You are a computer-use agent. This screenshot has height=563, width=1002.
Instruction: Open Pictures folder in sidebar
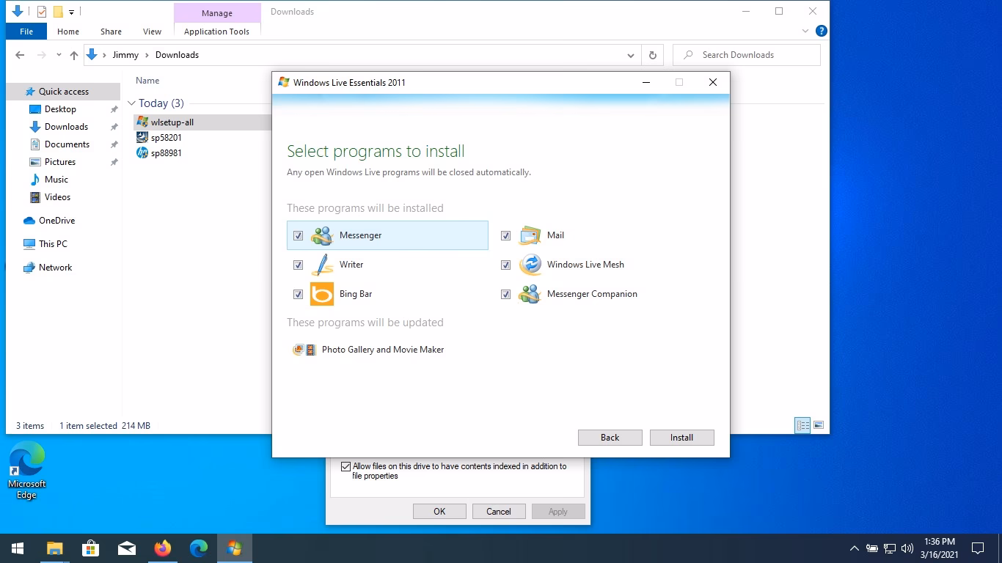(x=60, y=162)
